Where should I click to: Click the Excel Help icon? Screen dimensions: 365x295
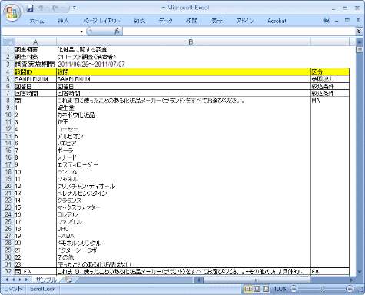[327, 20]
